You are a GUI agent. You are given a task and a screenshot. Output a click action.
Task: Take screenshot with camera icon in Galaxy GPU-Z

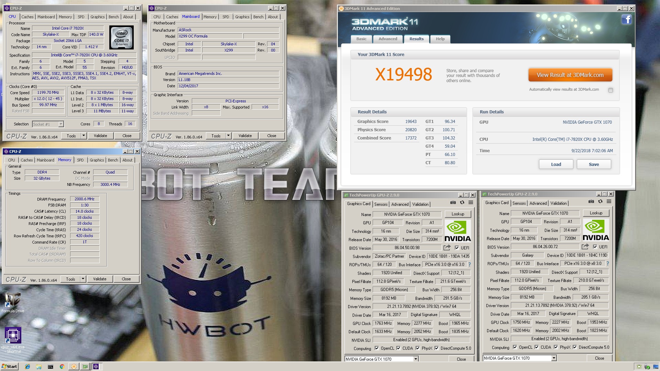coord(591,201)
